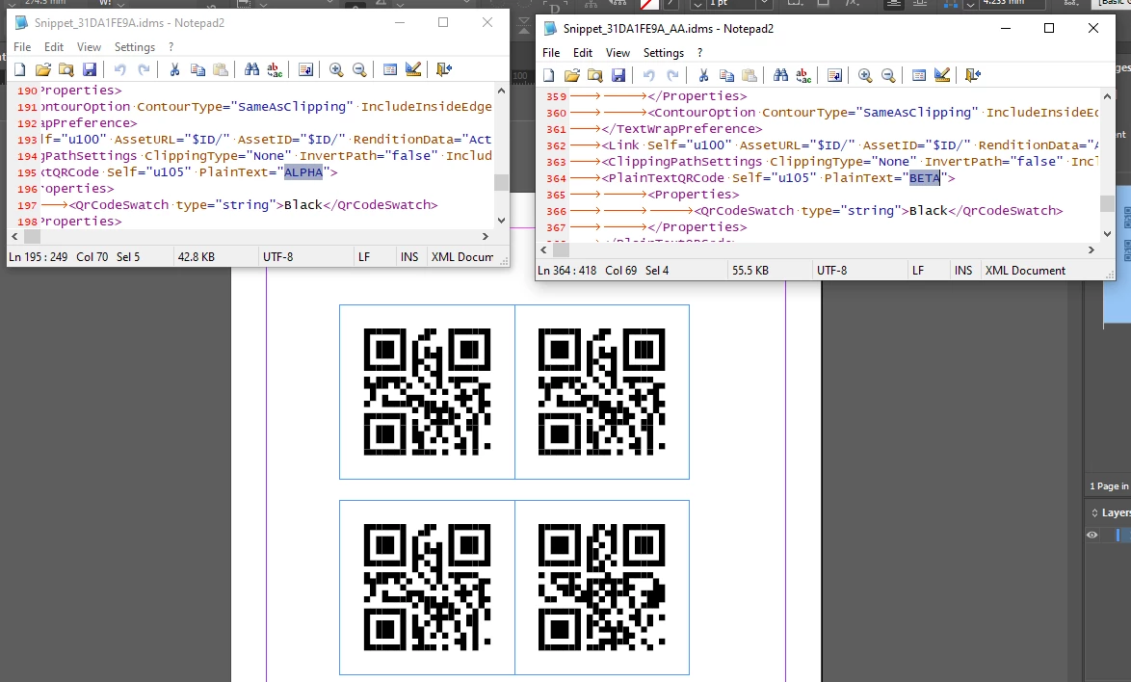Click Browse icon in Snippet_31DA1FE9A_AA.idms window
Image resolution: width=1131 pixels, height=682 pixels.
tap(595, 75)
